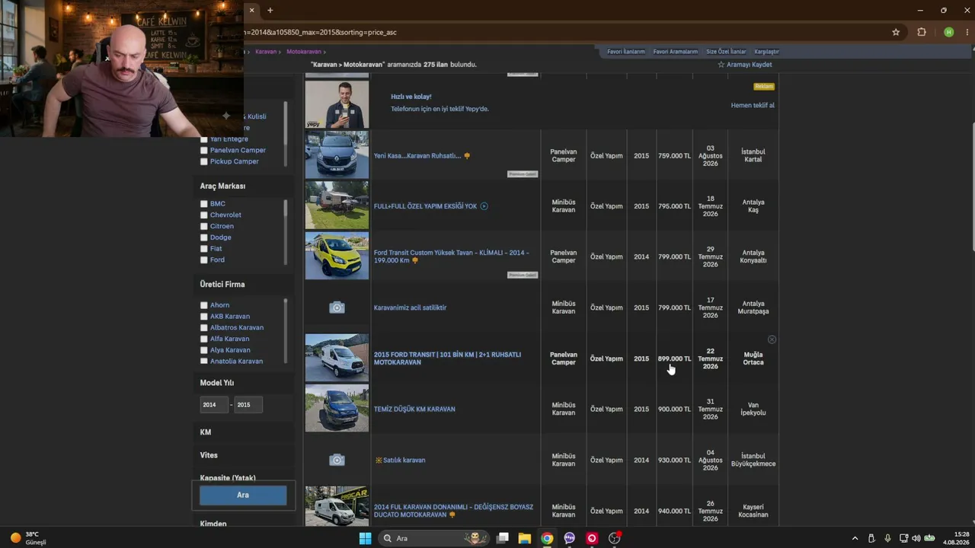The height and width of the screenshot is (548, 975).
Task: Open the Favori İlanlarım menu
Action: (x=626, y=52)
